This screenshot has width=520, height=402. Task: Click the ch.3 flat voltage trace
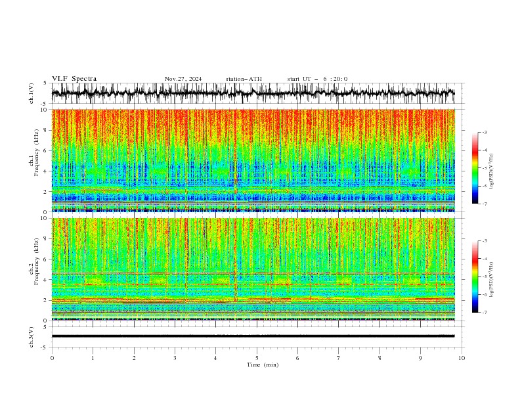pyautogui.click(x=253, y=336)
